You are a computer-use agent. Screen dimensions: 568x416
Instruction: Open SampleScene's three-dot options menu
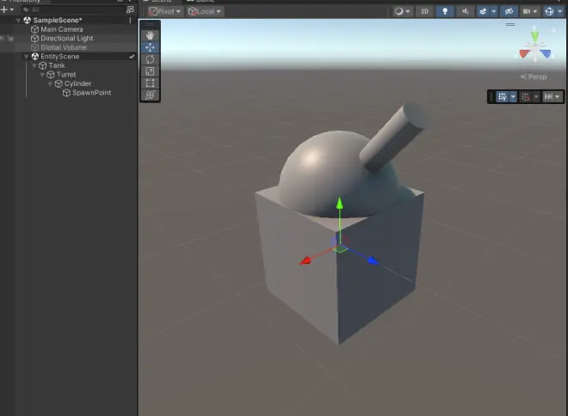pyautogui.click(x=130, y=21)
